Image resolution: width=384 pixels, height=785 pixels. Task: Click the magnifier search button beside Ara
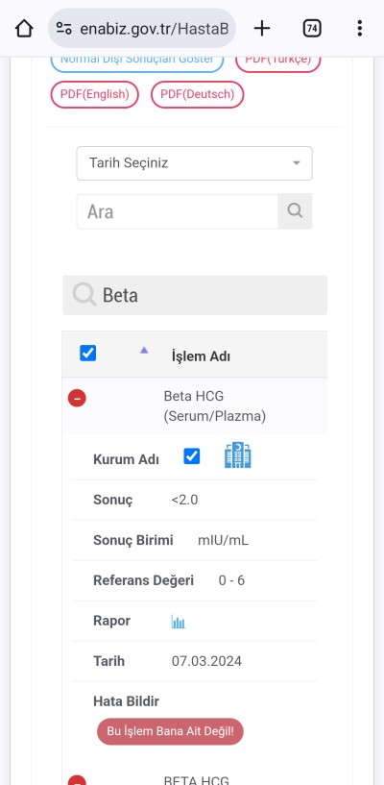point(295,210)
